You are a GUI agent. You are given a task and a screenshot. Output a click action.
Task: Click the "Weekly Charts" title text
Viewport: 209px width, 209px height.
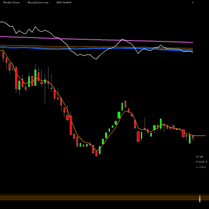pyautogui.click(x=11, y=3)
